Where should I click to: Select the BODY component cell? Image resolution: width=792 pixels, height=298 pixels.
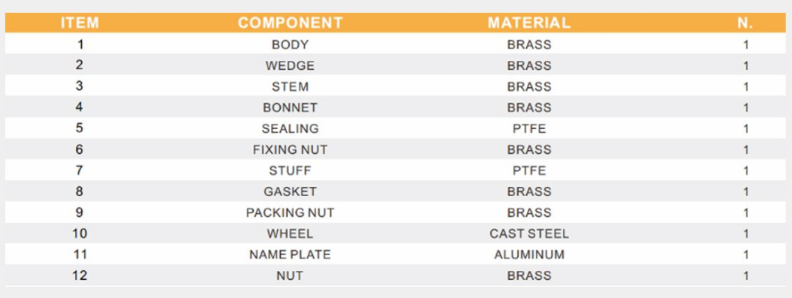[x=290, y=44]
